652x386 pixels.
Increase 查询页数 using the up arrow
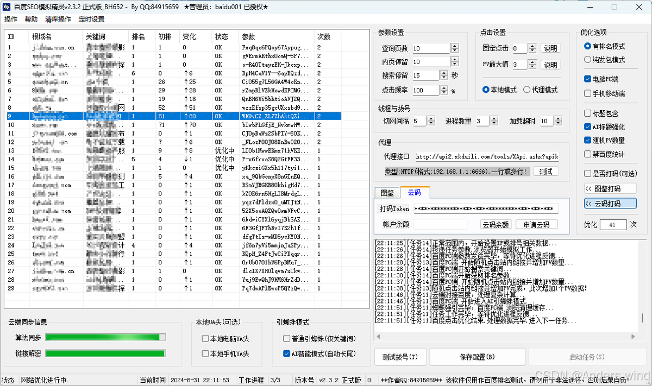pyautogui.click(x=454, y=46)
